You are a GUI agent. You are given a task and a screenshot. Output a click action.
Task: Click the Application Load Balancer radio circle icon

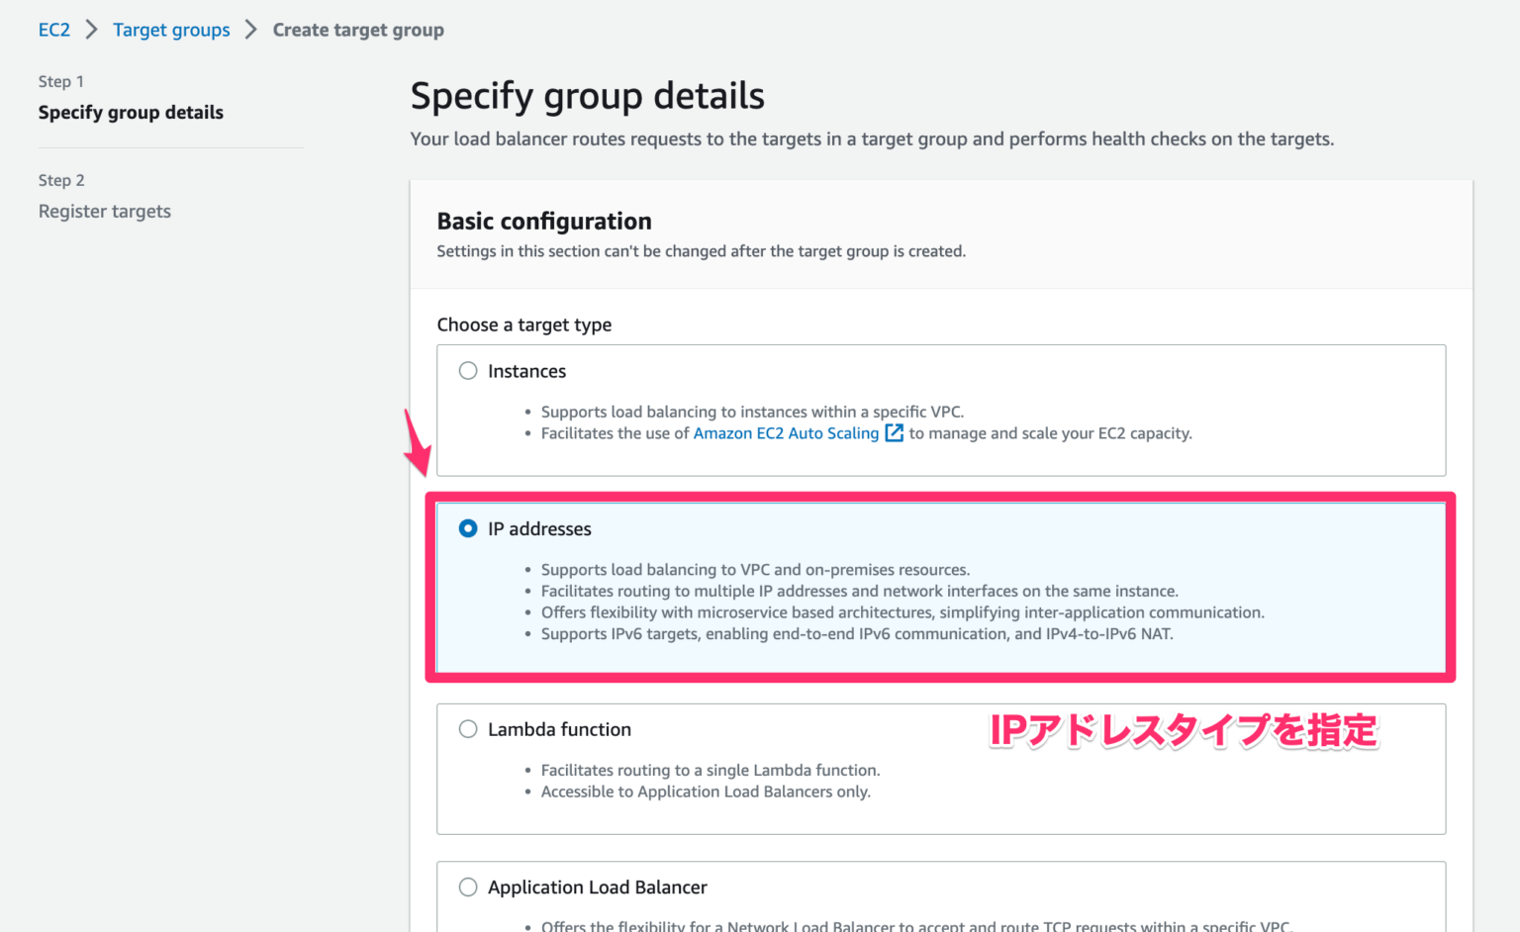coord(467,887)
